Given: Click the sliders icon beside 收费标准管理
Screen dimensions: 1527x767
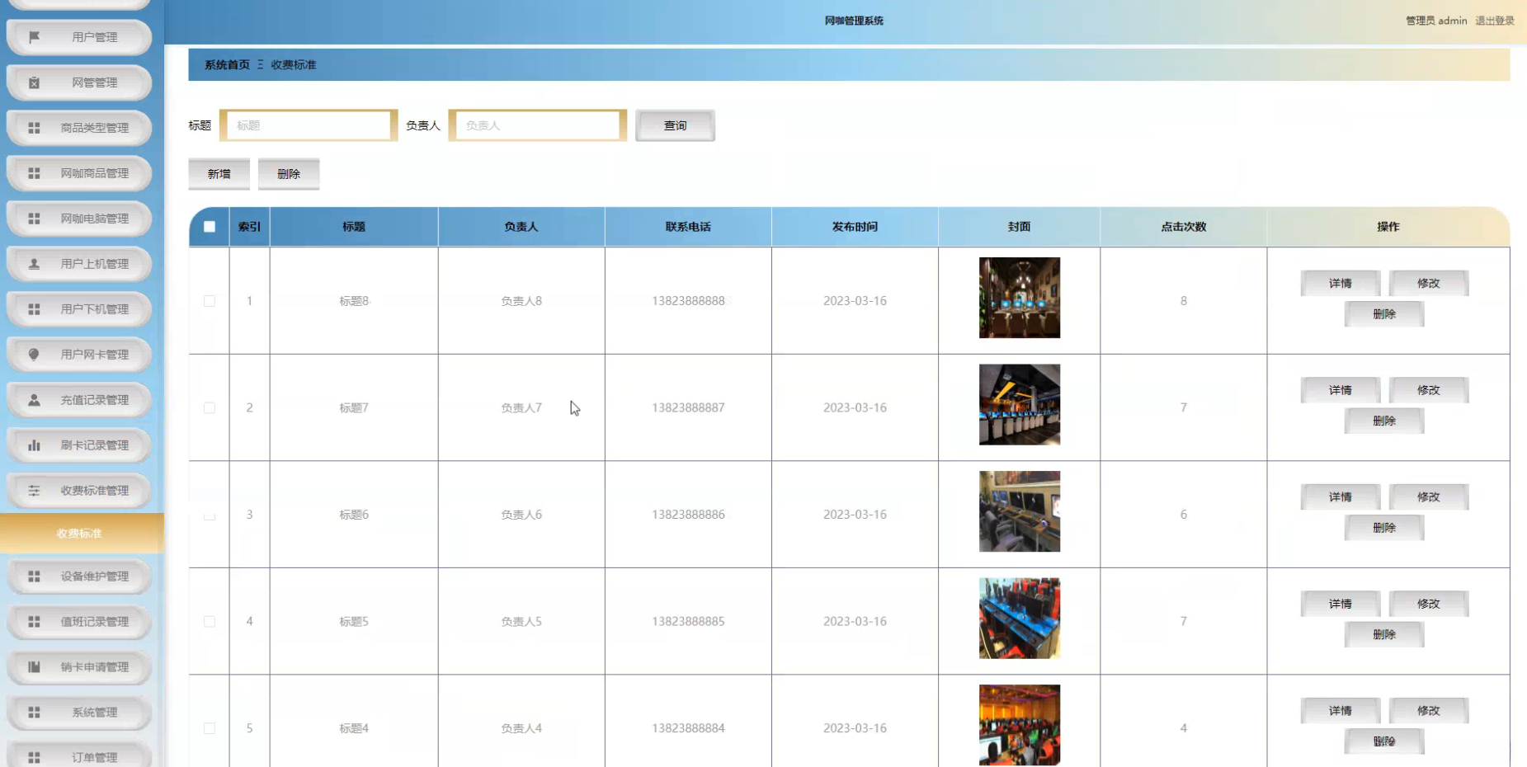Looking at the screenshot, I should tap(34, 491).
